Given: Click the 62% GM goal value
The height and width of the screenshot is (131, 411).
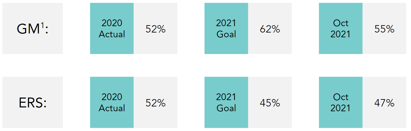Looking at the screenshot, I should [270, 29].
